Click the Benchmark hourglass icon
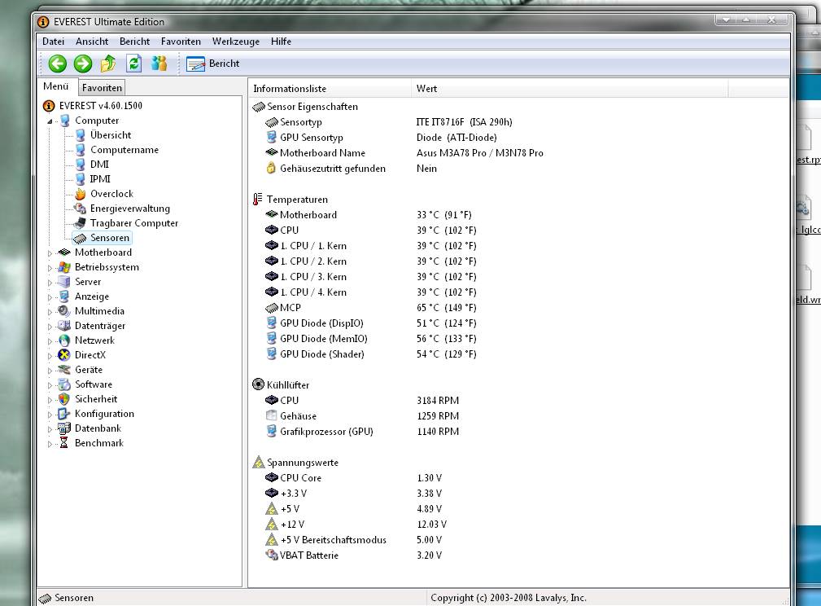The width and height of the screenshot is (821, 606). 64,443
